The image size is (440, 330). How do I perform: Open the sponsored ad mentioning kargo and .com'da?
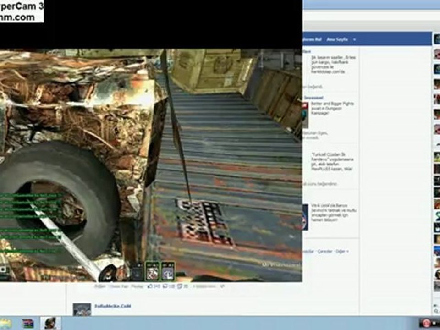click(x=333, y=65)
